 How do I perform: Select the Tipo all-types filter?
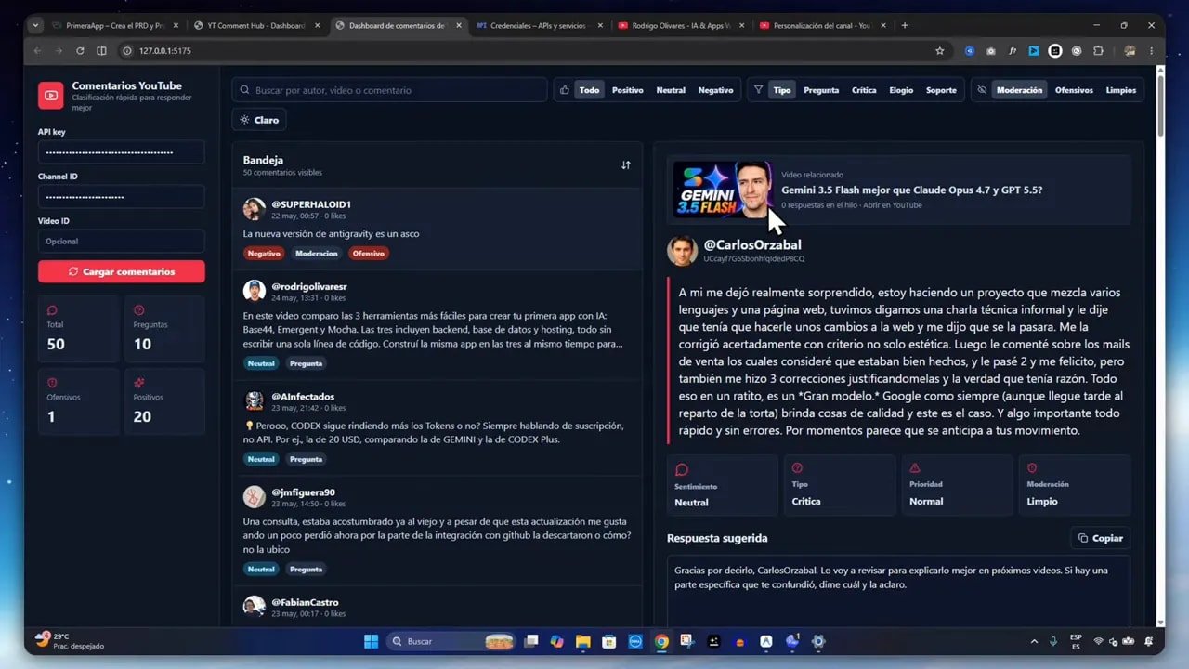[782, 90]
